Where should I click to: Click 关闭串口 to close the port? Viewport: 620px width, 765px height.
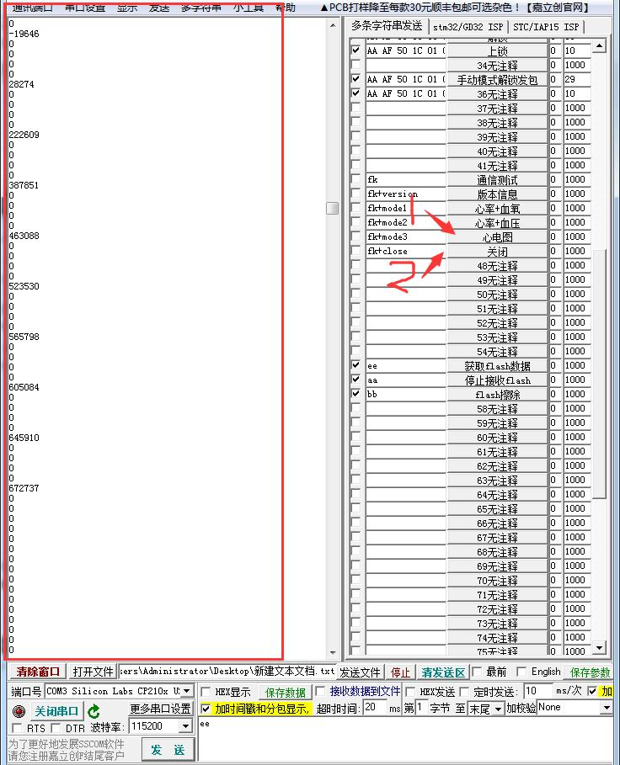[56, 711]
